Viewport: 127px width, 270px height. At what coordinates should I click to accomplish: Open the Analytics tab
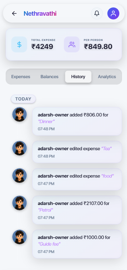pyautogui.click(x=107, y=77)
